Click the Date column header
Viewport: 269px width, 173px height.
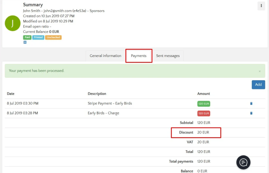[x=11, y=94]
